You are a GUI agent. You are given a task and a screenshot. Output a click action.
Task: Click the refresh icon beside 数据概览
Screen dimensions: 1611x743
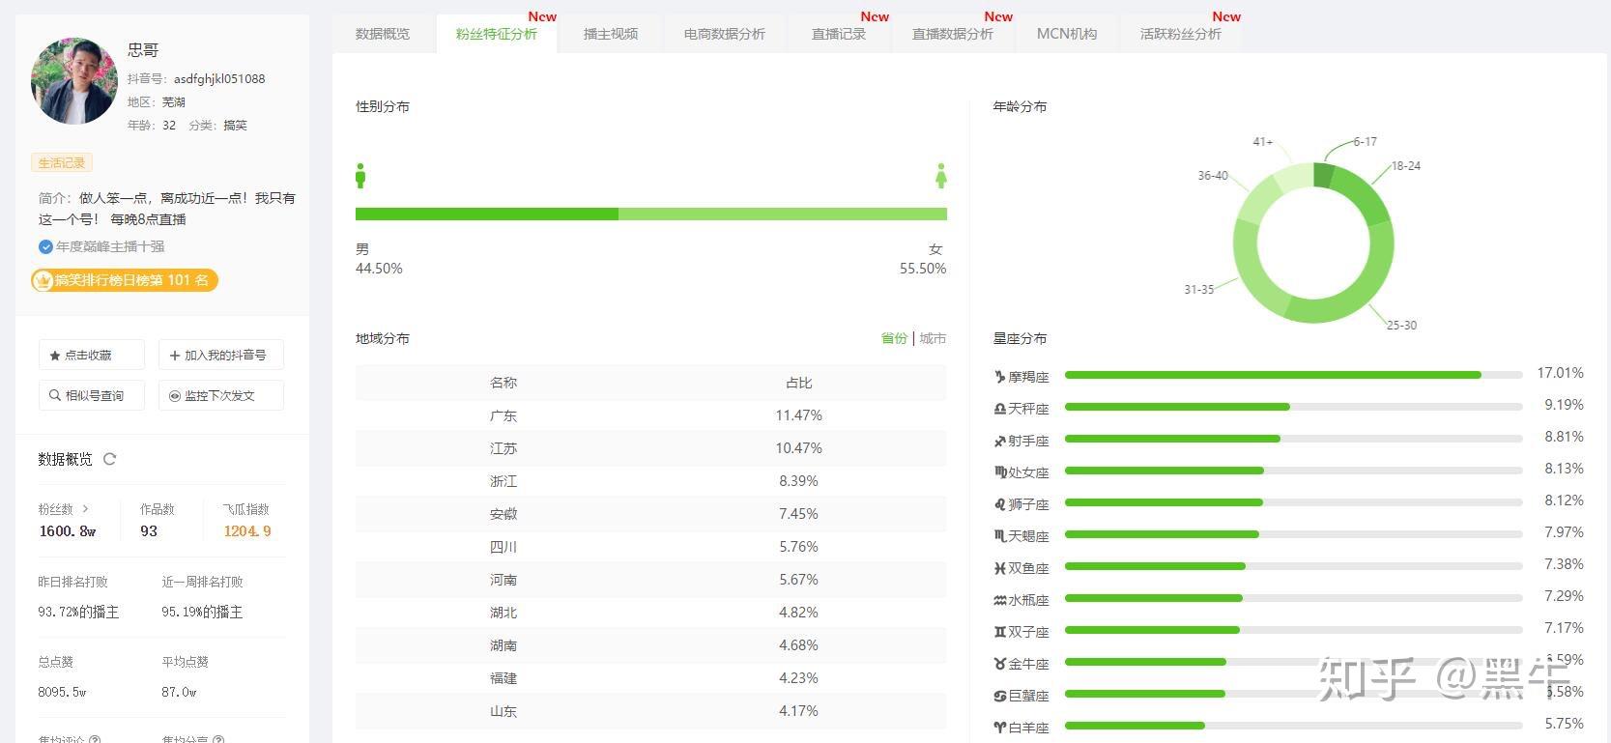point(109,459)
